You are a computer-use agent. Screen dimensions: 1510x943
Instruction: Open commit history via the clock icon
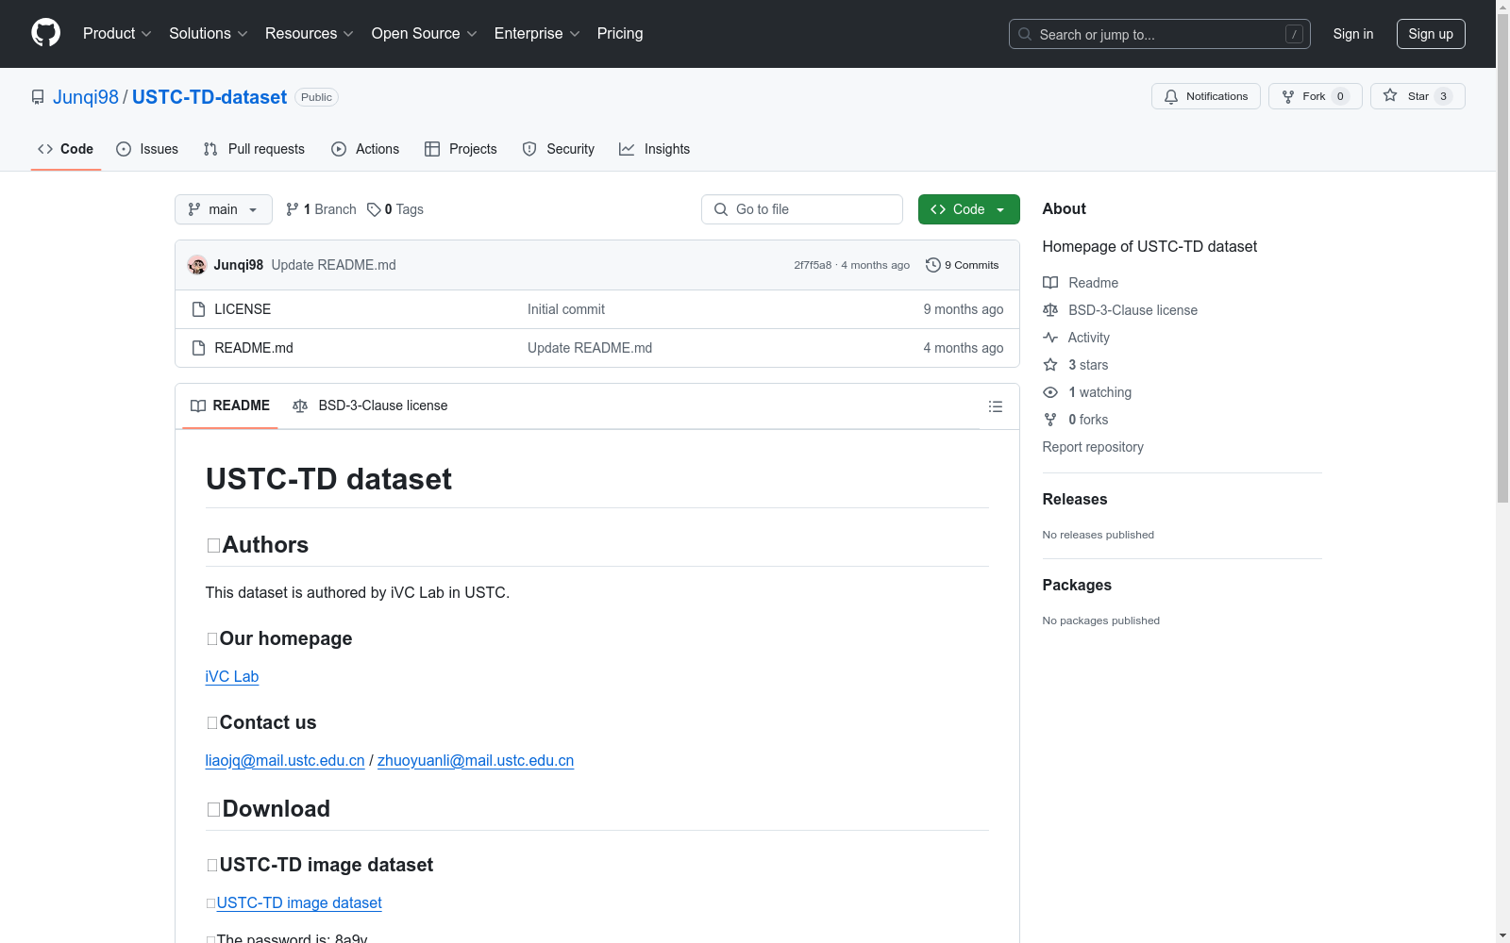pos(933,265)
